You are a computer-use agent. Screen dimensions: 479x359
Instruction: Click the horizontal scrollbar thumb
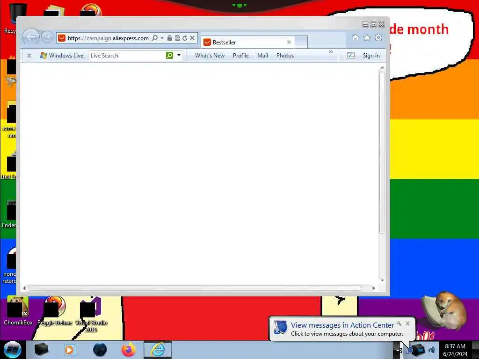pyautogui.click(x=195, y=288)
